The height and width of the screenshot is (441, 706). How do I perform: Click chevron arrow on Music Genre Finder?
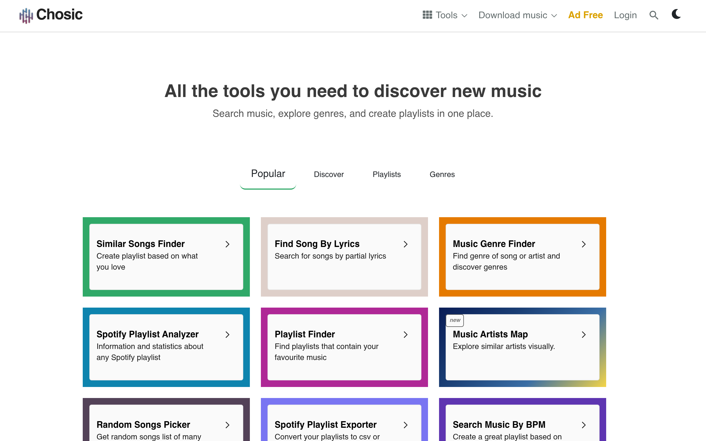584,244
